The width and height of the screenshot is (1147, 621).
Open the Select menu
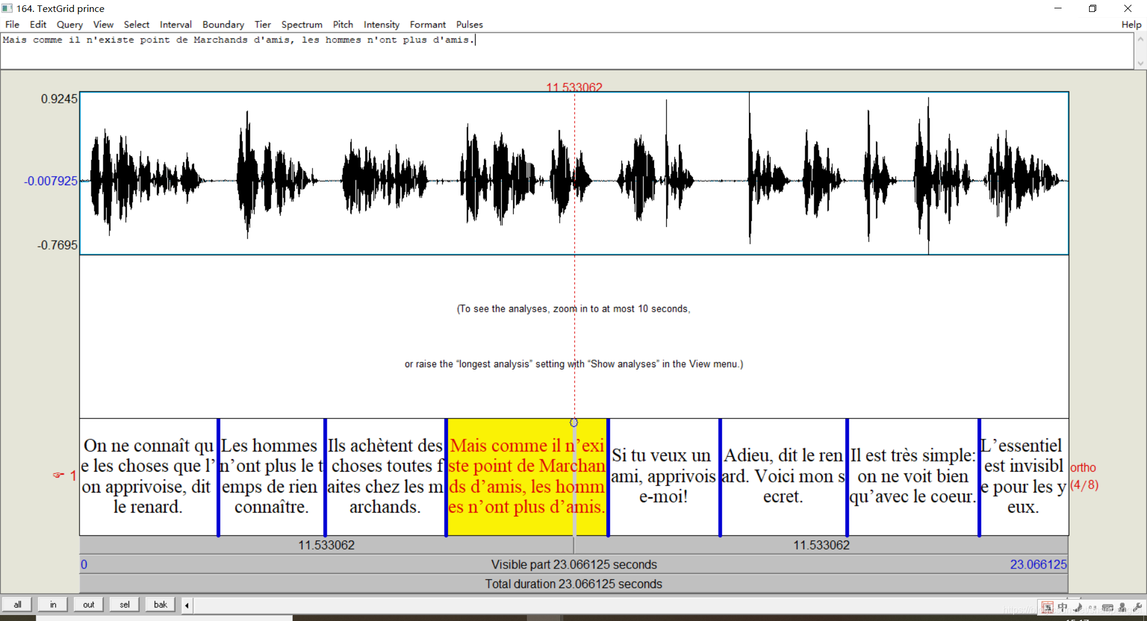pos(136,24)
